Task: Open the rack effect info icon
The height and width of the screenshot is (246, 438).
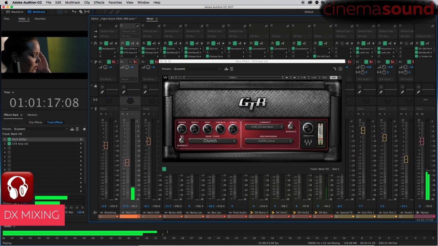Action: point(340,69)
